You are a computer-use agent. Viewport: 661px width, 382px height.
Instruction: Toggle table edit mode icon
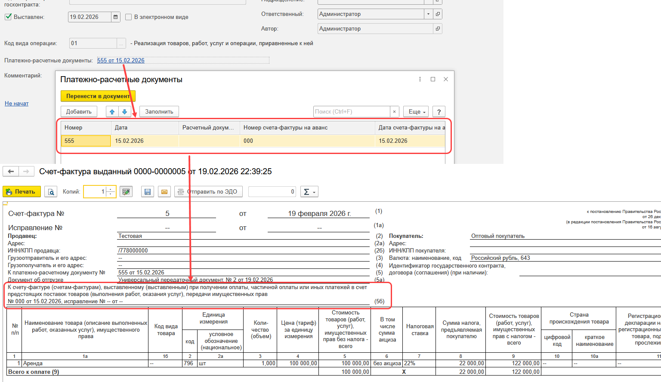tap(126, 192)
